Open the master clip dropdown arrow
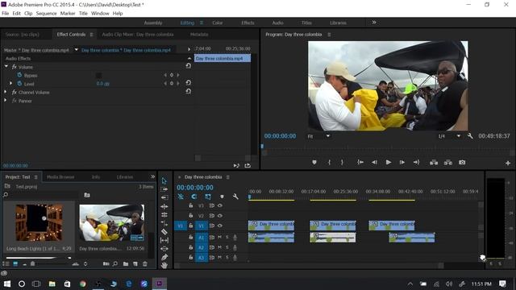This screenshot has height=290, width=516. click(77, 50)
